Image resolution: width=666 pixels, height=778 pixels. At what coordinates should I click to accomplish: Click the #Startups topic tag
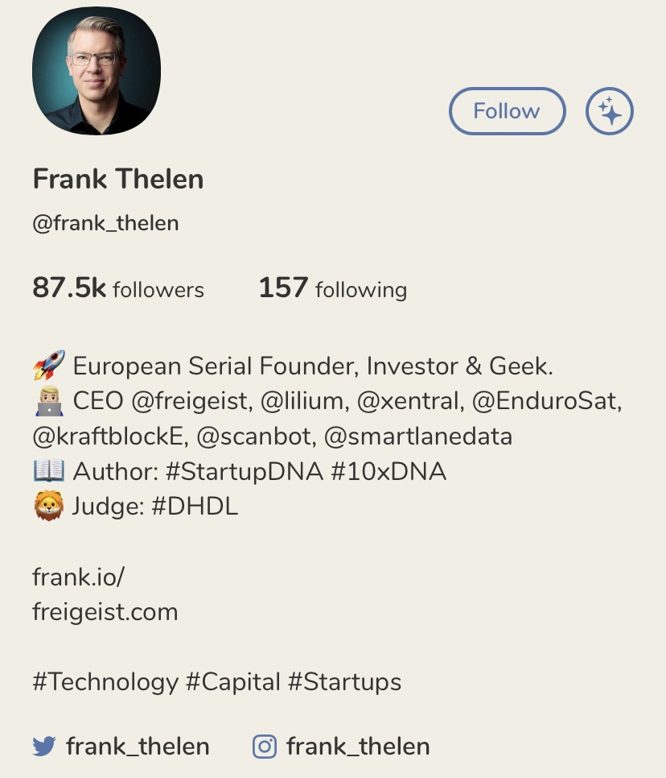[x=345, y=682]
